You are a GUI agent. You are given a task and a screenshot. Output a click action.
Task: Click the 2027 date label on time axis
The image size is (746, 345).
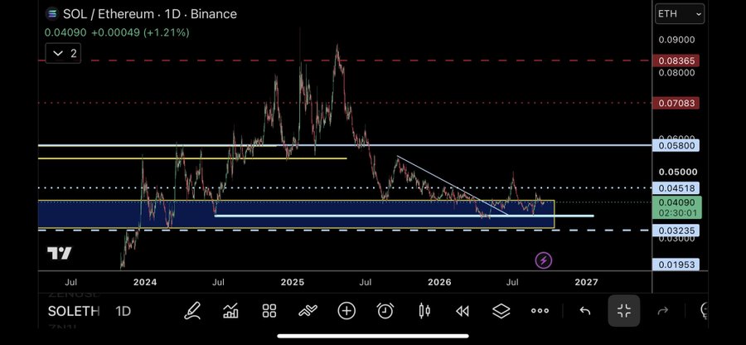pos(586,282)
